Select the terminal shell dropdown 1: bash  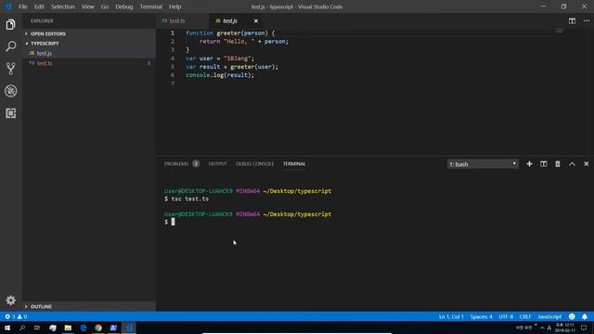click(x=483, y=164)
